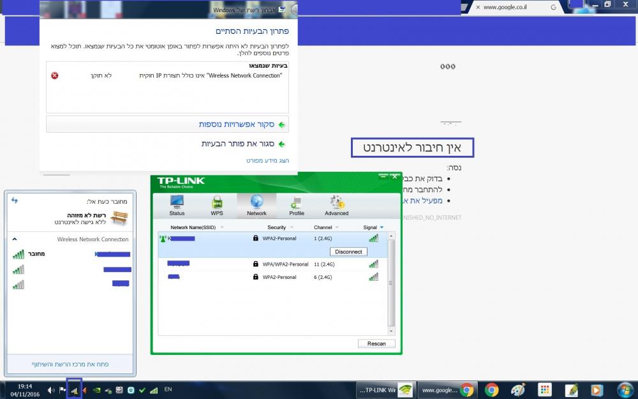Open the Status tab in TP-LINK utility
Image resolution: width=638 pixels, height=399 pixels.
click(177, 205)
